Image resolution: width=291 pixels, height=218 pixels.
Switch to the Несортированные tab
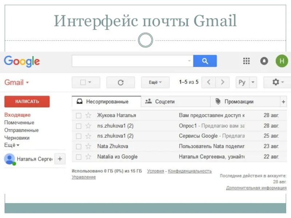[106, 102]
